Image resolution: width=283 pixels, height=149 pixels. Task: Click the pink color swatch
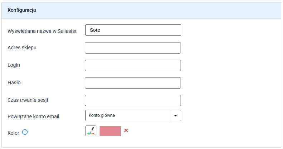[x=110, y=131]
